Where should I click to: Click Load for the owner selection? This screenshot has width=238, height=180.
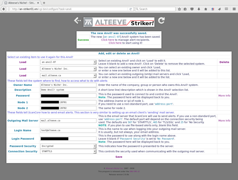coord(23,69)
